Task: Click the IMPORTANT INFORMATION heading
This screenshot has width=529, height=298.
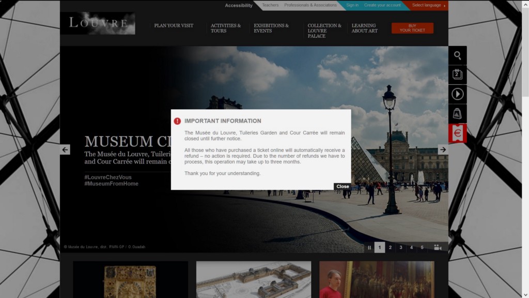Action: click(x=223, y=121)
